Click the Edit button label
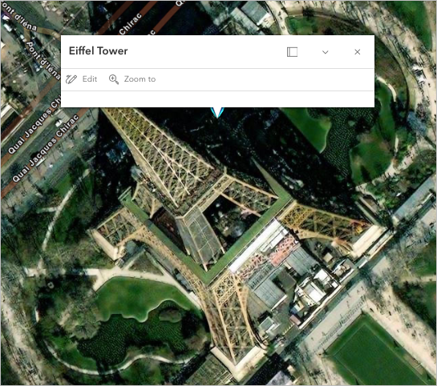The width and height of the screenshot is (437, 386). tap(90, 79)
